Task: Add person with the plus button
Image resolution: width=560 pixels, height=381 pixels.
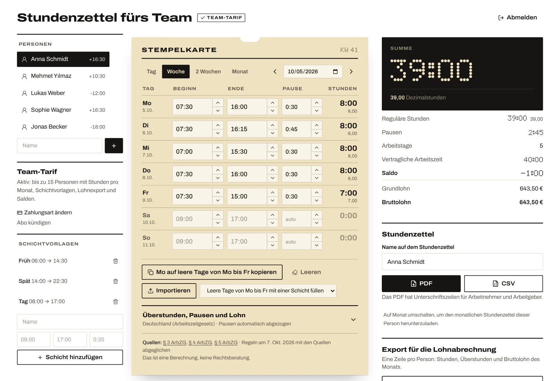Action: (114, 146)
